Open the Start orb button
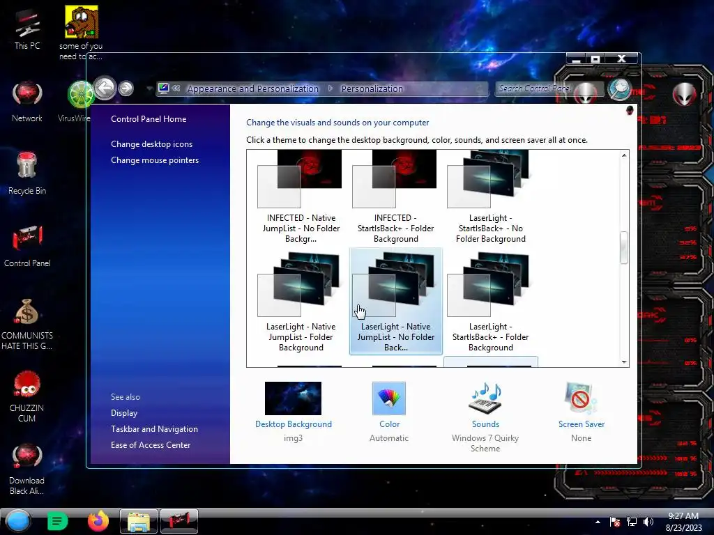714x535 pixels. click(17, 521)
